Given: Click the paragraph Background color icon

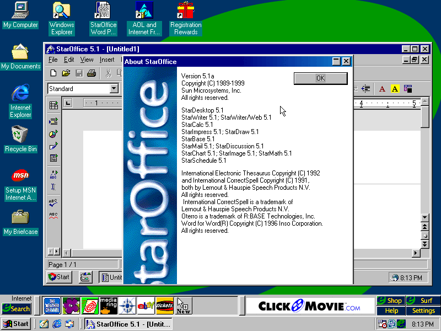Looking at the screenshot, I should click(408, 89).
